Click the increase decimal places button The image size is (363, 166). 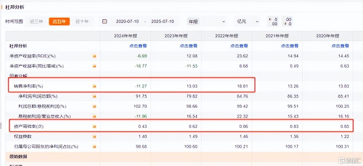273,22
